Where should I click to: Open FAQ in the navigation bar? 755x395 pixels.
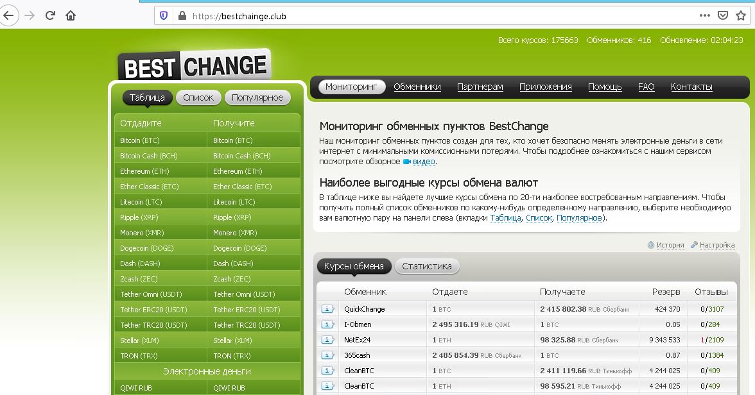(646, 87)
